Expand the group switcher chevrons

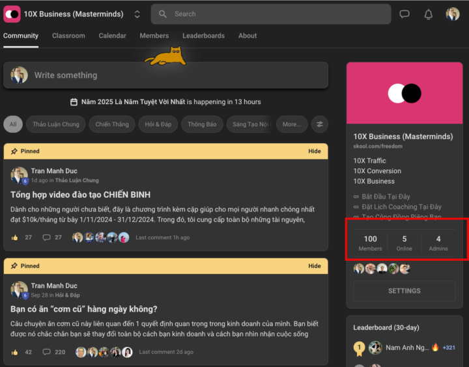click(x=137, y=14)
